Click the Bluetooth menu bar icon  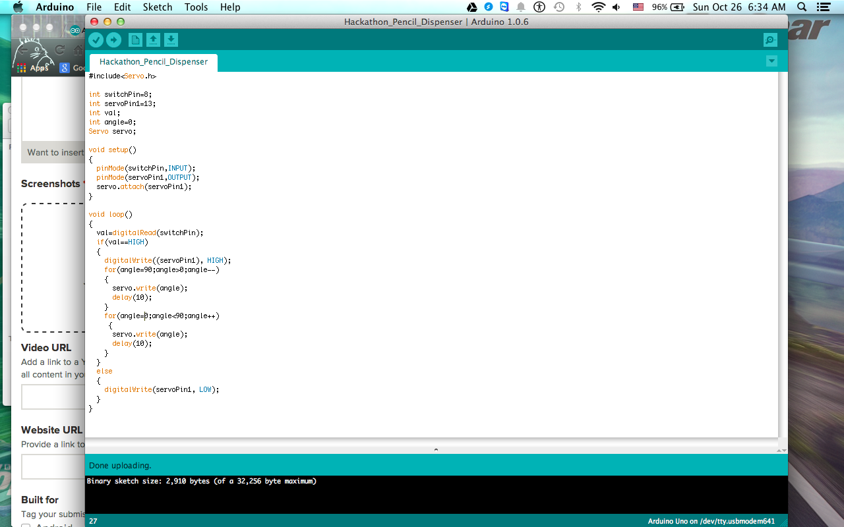coord(579,7)
